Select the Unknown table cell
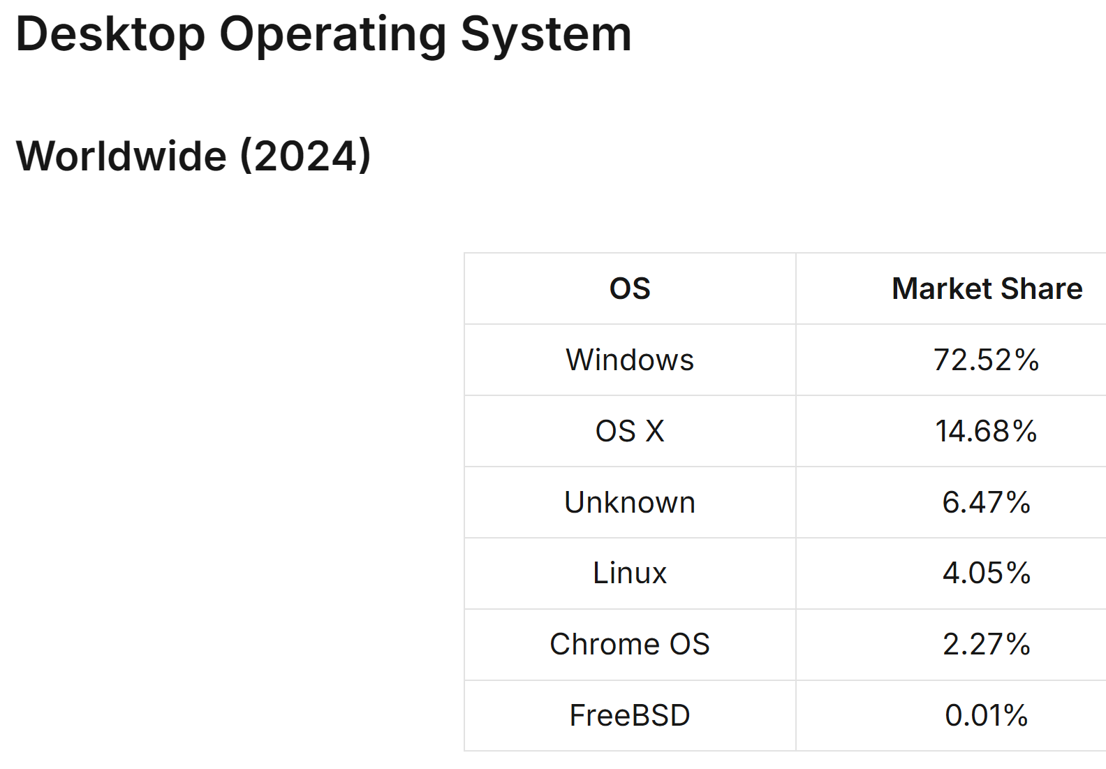Image resolution: width=1106 pixels, height=769 pixels. tap(630, 502)
